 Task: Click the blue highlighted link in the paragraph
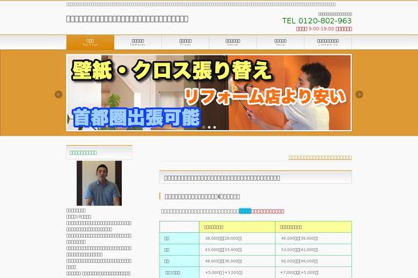point(245,211)
